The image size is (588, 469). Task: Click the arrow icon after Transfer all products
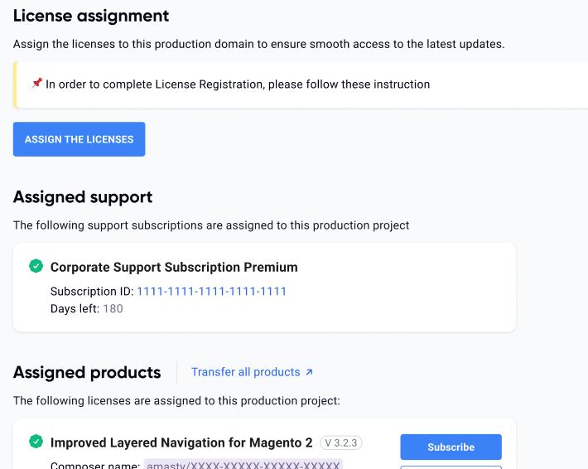pyautogui.click(x=309, y=373)
